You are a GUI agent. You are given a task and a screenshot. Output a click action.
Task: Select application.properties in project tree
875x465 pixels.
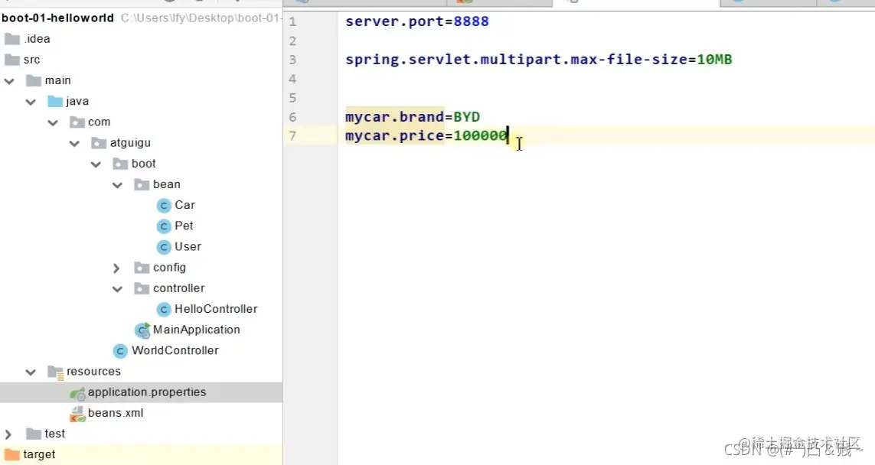pos(147,392)
